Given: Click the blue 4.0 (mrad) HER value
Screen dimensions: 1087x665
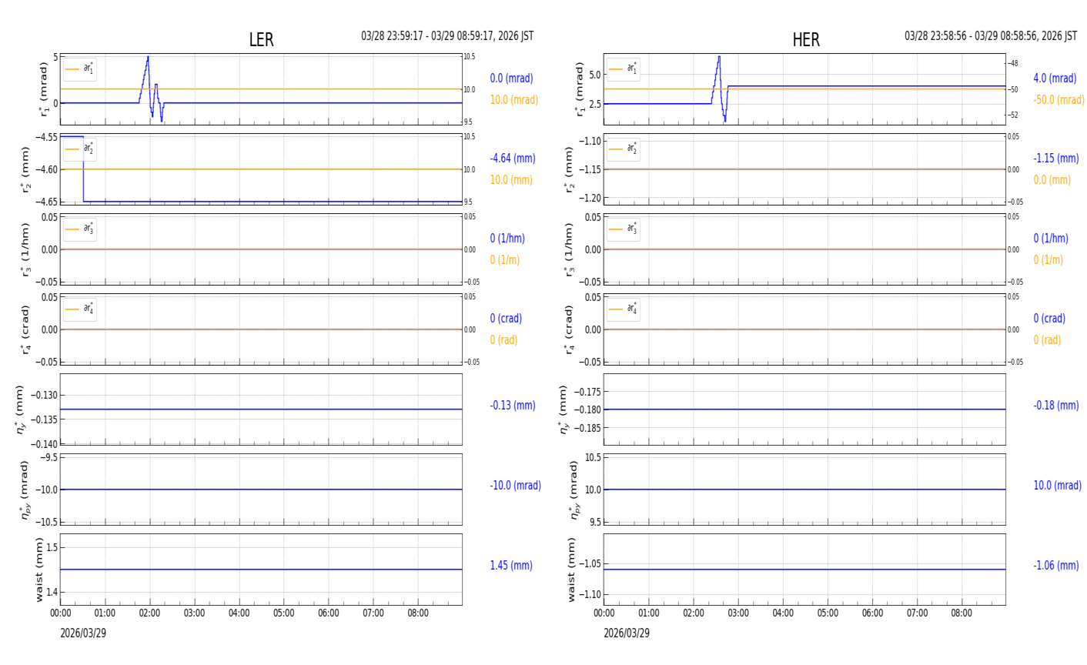Looking at the screenshot, I should pyautogui.click(x=1055, y=79).
